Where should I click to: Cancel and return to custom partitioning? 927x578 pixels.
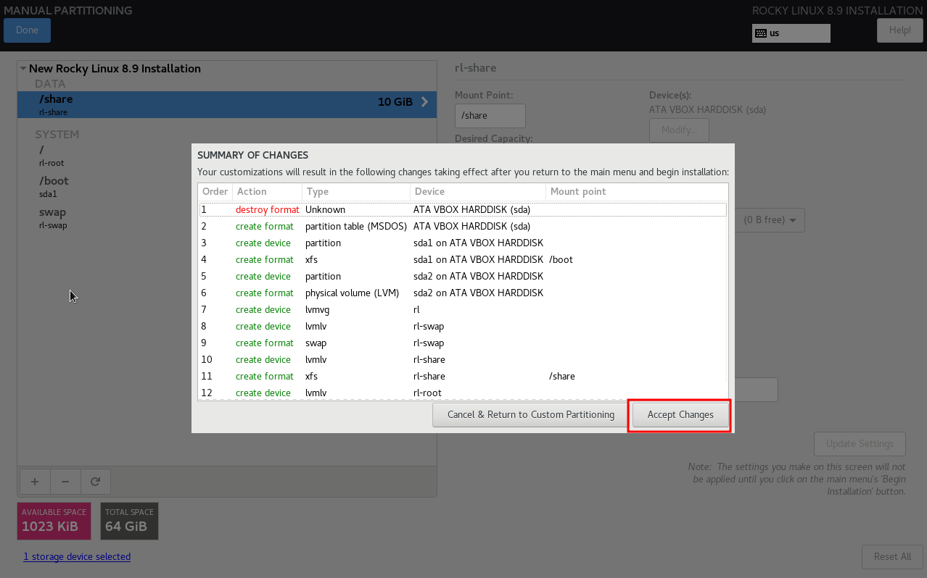(530, 415)
